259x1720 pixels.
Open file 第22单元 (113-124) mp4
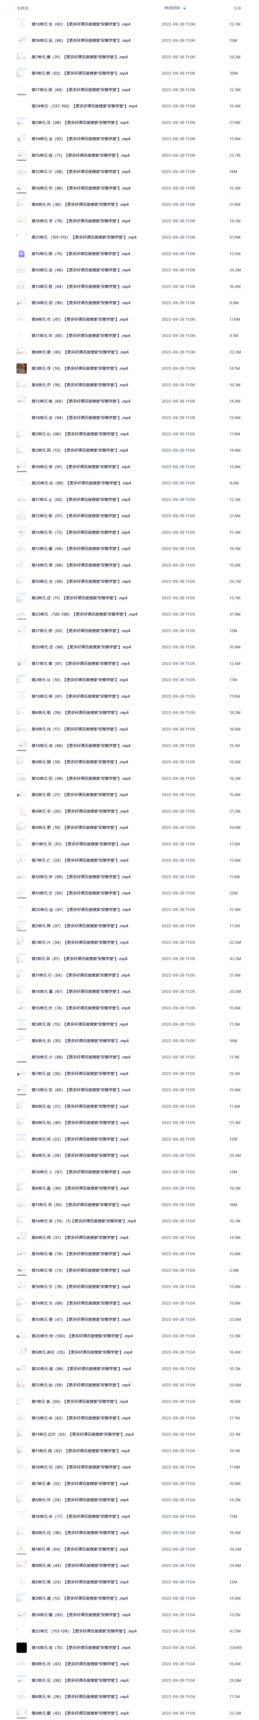tap(84, 1631)
